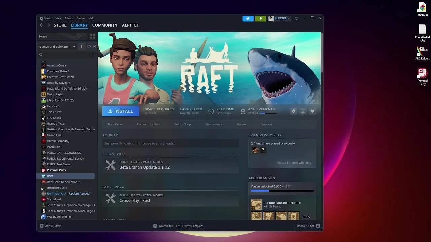The height and width of the screenshot is (242, 431).
Task: Go back with the left arrow
Action: pos(41,25)
